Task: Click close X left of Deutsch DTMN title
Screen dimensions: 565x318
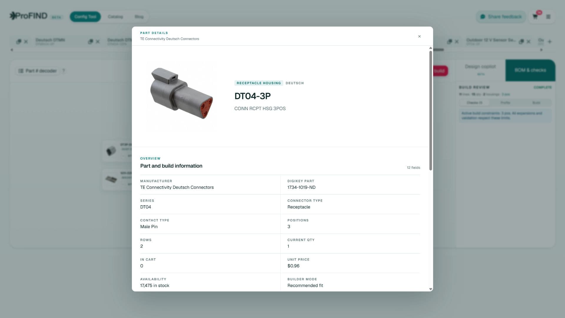Action: coord(26,42)
